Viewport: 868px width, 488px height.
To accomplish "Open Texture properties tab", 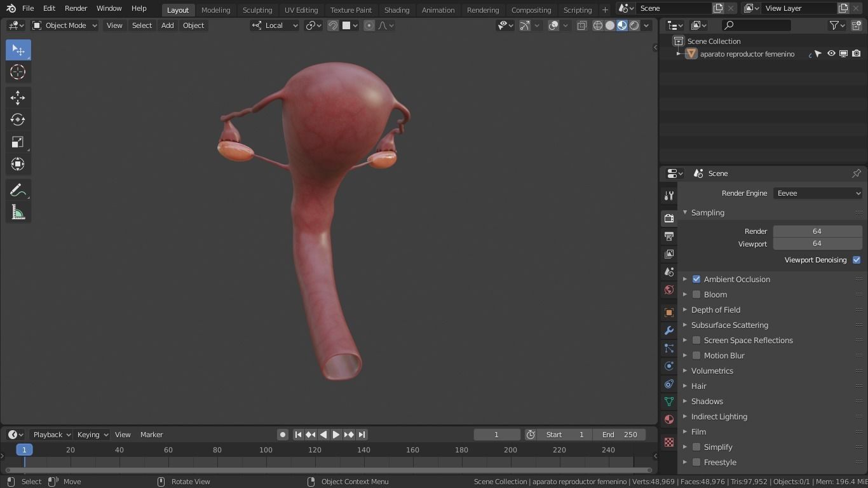I will pyautogui.click(x=668, y=442).
